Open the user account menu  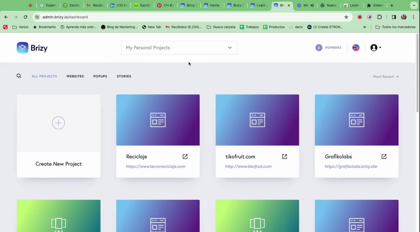coord(376,48)
